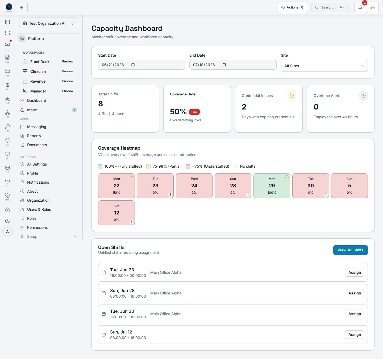Open the notifications bell icon

(360, 7)
